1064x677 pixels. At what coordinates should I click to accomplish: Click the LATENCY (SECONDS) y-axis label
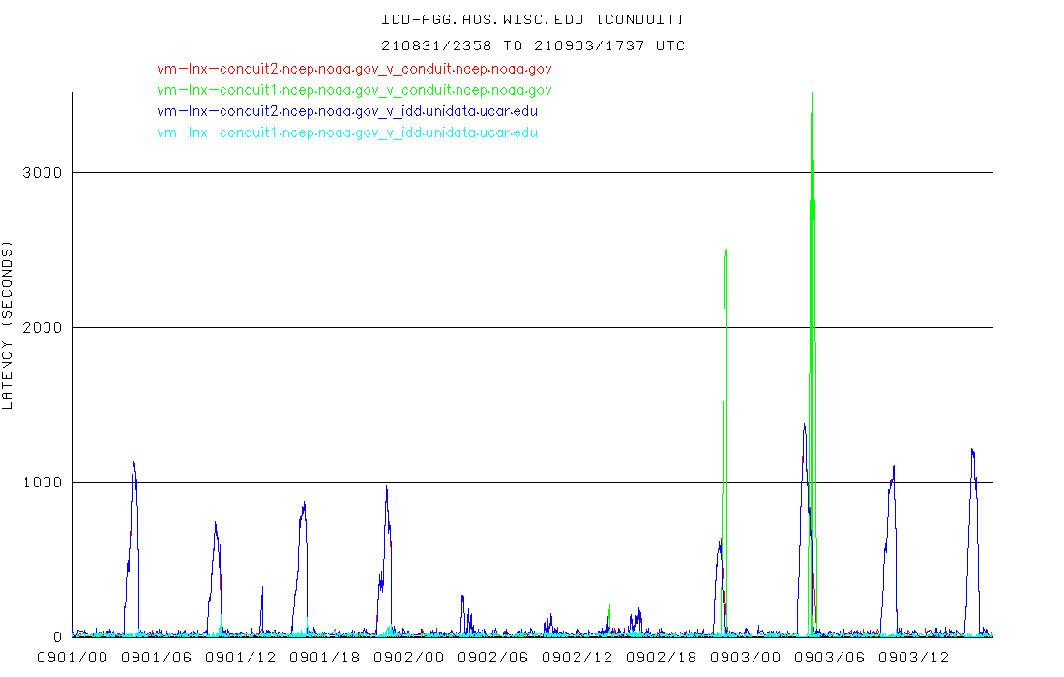click(x=9, y=327)
